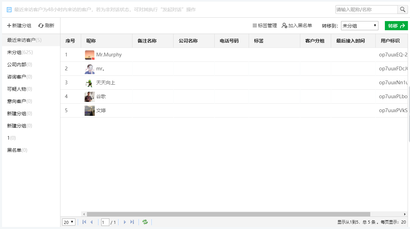The width and height of the screenshot is (410, 229).
Task: Click the refresh icon next to 刷新
Action: pyautogui.click(x=41, y=26)
